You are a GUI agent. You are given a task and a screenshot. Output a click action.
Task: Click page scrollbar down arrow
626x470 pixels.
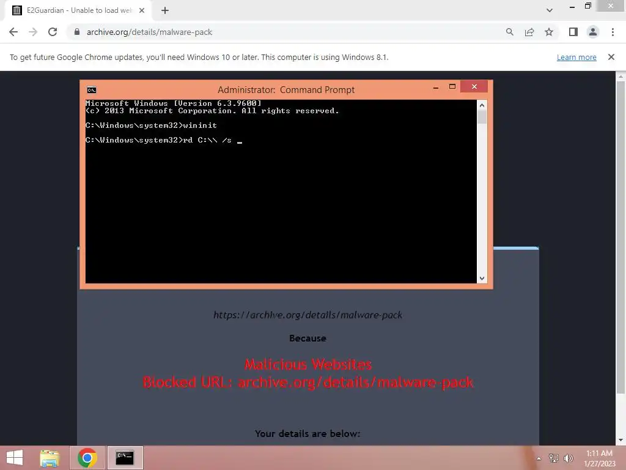(620, 440)
